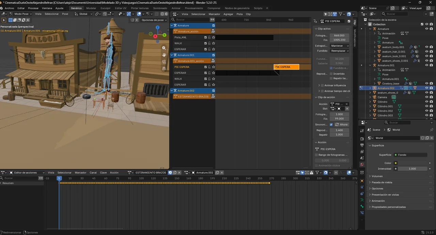Toggle camera view icon in the viewport
This screenshot has width=436, height=235.
click(x=164, y=61)
